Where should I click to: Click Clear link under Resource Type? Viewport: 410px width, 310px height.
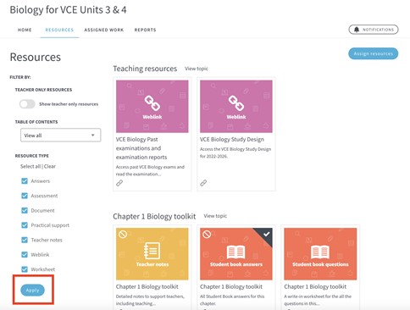coord(50,166)
